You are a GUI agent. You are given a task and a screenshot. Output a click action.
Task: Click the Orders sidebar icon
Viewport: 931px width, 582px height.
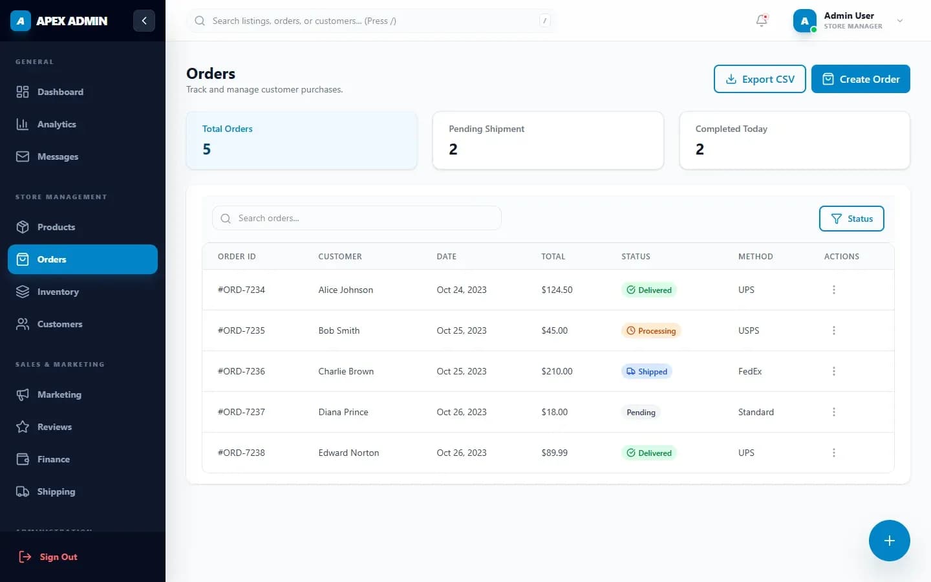click(23, 259)
